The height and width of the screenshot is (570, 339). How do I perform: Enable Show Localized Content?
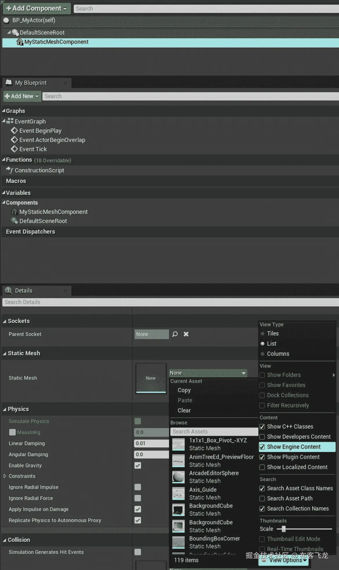click(262, 467)
